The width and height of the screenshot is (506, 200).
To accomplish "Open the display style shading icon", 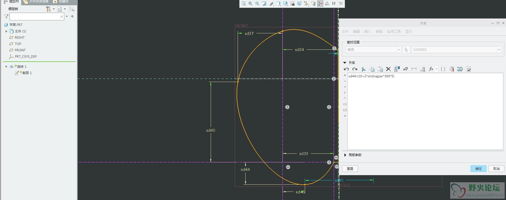I will pyautogui.click(x=271, y=3).
